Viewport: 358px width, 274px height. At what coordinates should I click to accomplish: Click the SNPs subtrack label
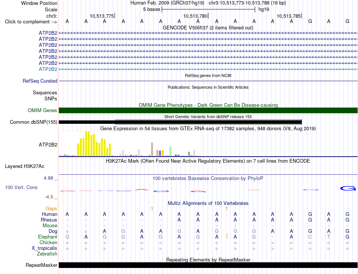pyautogui.click(x=51, y=99)
